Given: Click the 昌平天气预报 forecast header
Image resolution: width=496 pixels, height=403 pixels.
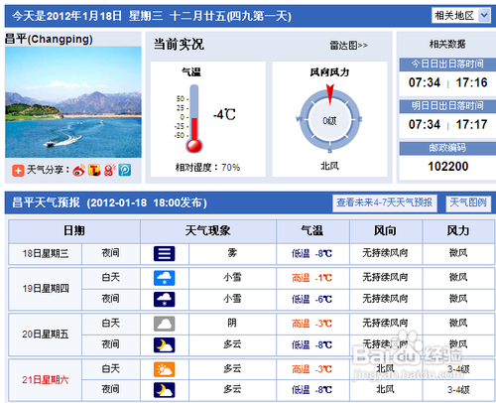Looking at the screenshot, I should tap(109, 202).
